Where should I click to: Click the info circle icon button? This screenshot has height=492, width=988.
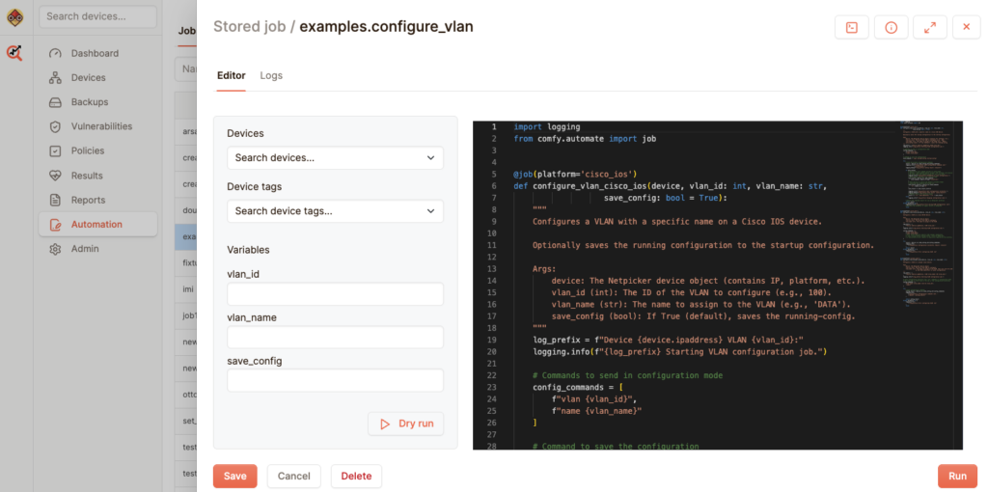click(x=891, y=28)
